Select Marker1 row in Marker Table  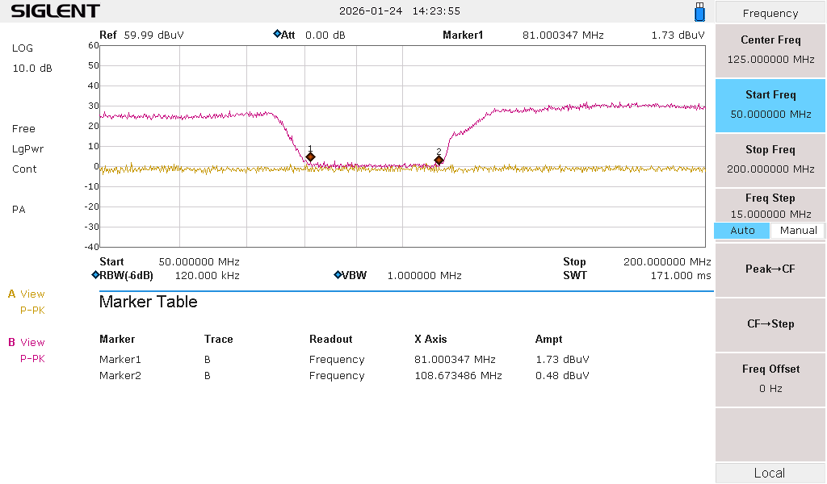point(344,359)
